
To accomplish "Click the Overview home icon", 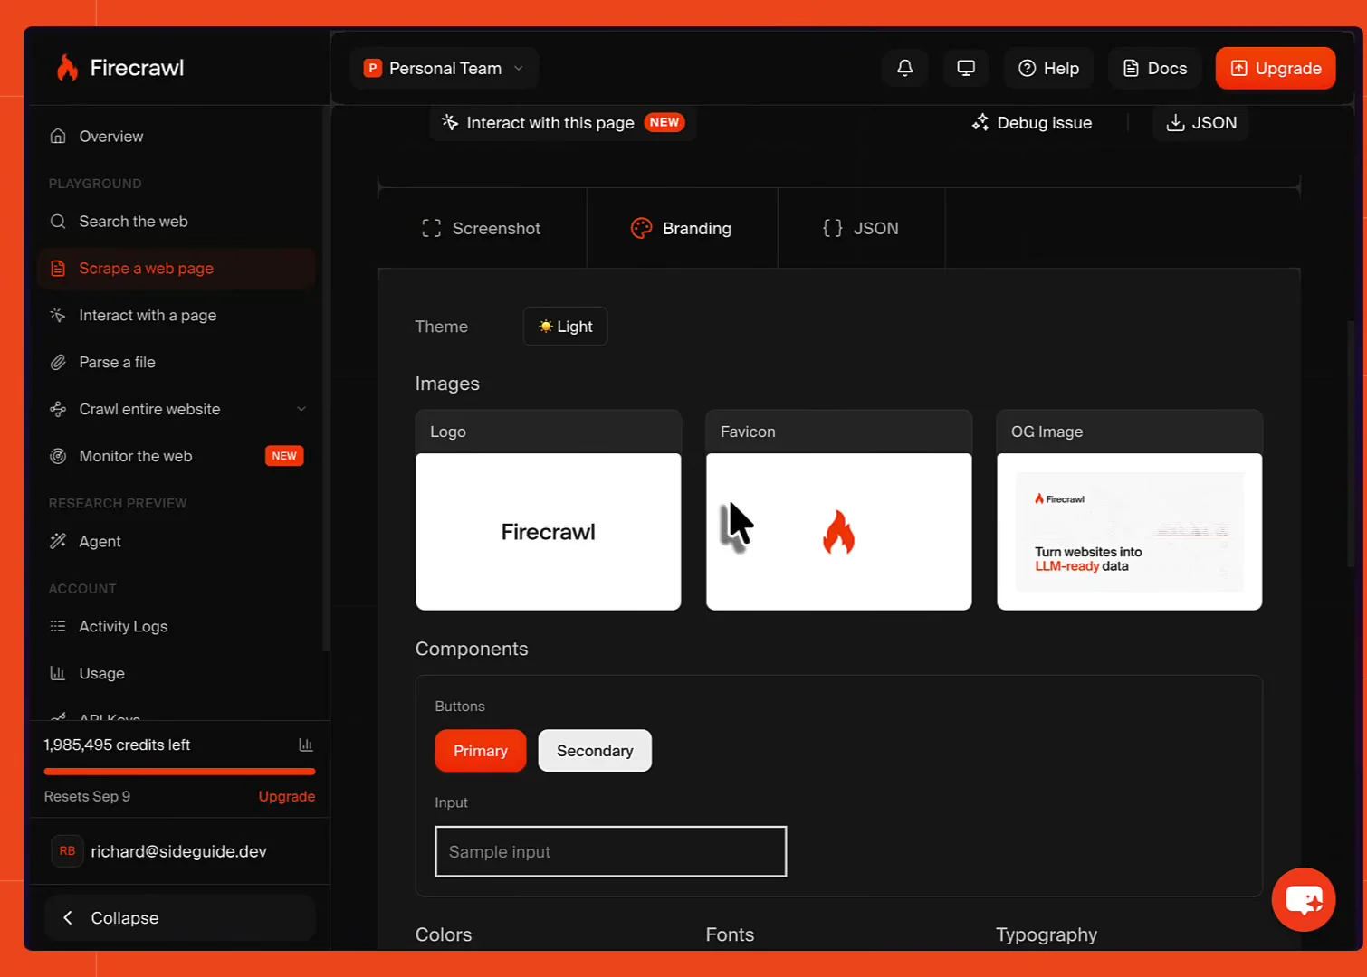I will [58, 137].
